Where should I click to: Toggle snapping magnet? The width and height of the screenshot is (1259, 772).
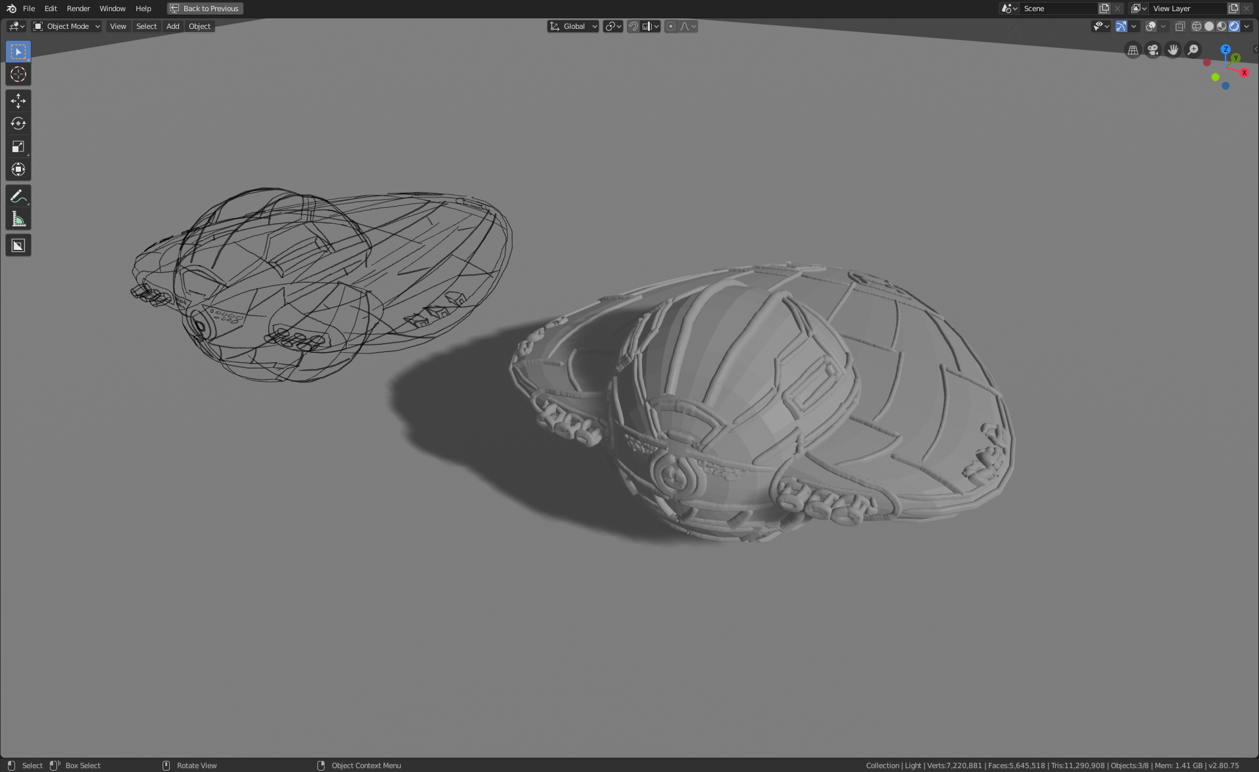point(633,26)
